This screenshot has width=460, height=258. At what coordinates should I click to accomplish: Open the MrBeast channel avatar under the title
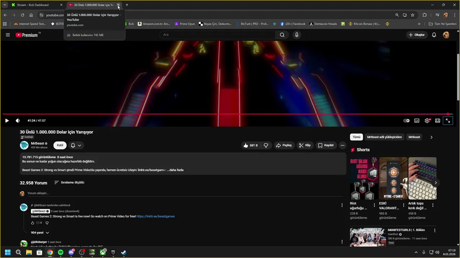pos(24,145)
